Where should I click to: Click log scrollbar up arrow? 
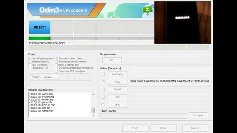(93, 94)
